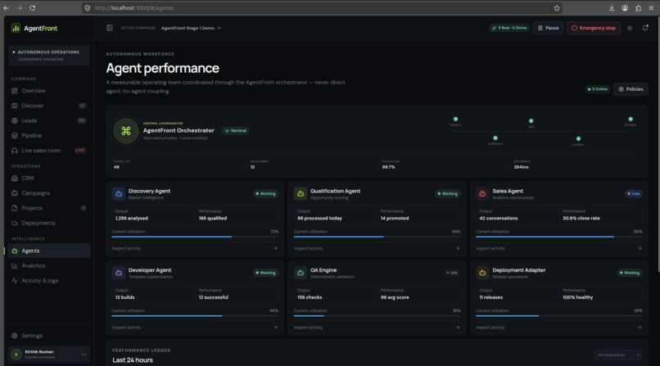The height and width of the screenshot is (366, 660).
Task: Click the 5 Online status badge
Action: (x=598, y=89)
